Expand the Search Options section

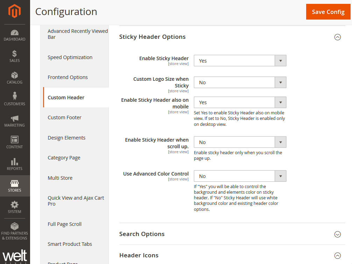(x=337, y=234)
